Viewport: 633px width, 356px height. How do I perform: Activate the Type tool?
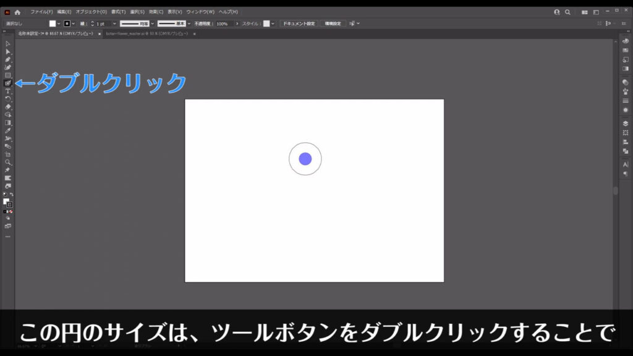pos(7,91)
